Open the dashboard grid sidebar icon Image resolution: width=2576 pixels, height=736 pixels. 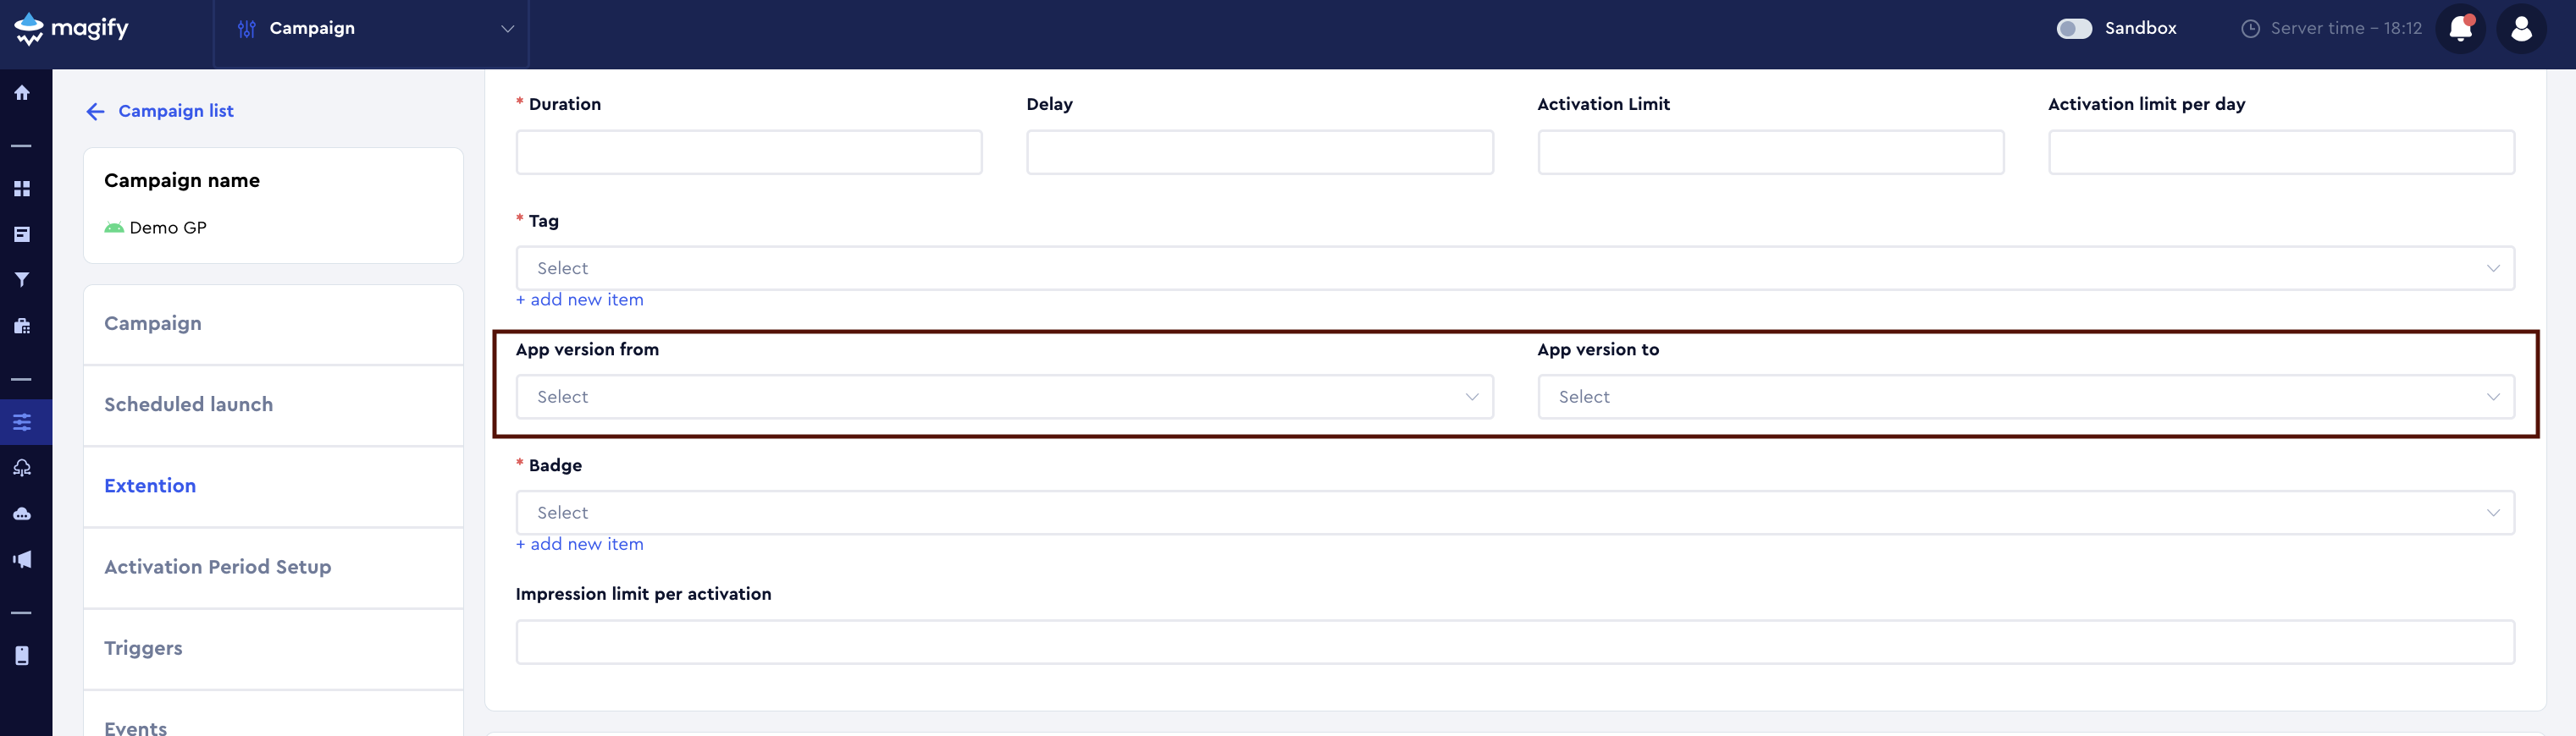[x=22, y=189]
